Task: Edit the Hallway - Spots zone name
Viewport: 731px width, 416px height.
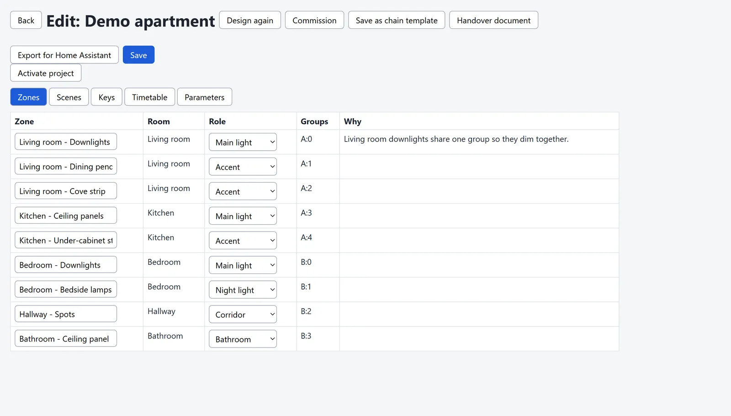Action: tap(66, 314)
